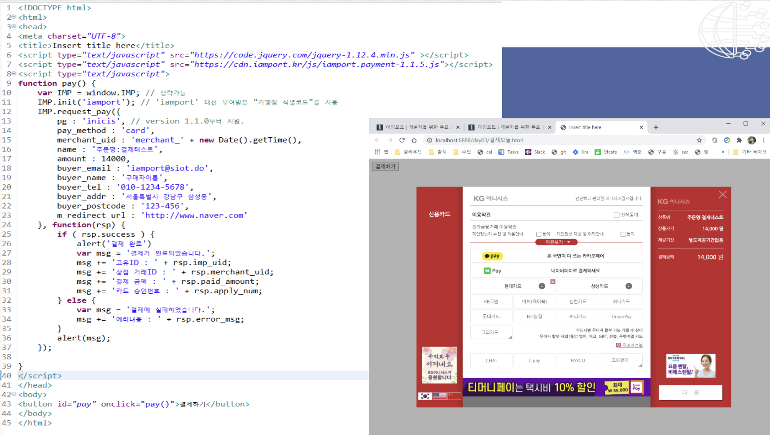The width and height of the screenshot is (770, 435).
Task: Select the 롯데카드 card
Action: [491, 317]
